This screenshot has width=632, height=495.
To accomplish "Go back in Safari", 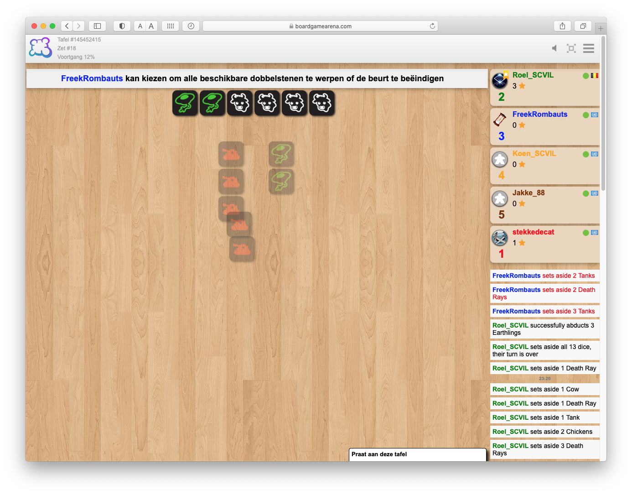I will 67,26.
